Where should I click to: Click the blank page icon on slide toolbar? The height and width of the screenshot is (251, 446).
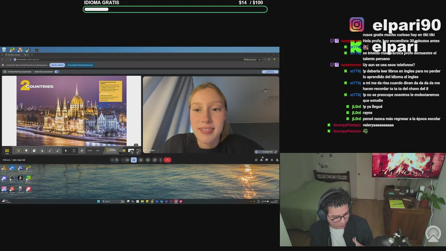74,151
